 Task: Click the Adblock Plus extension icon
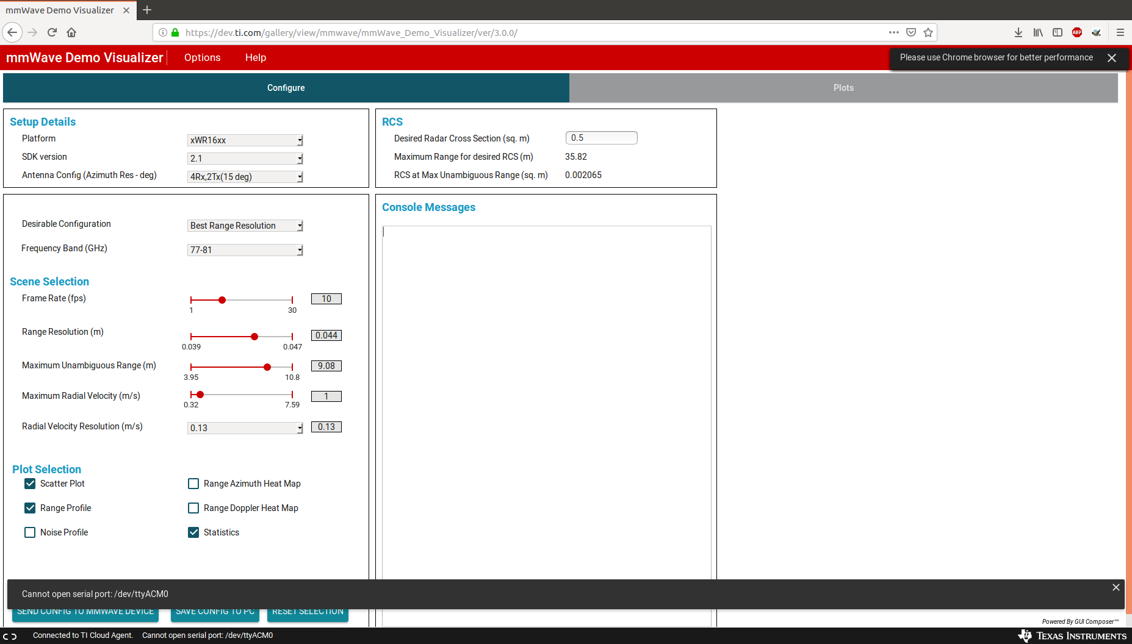(1077, 32)
